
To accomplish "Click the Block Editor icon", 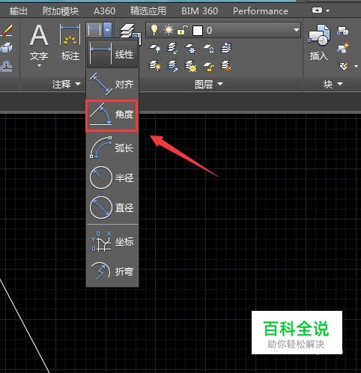I will pos(343,48).
